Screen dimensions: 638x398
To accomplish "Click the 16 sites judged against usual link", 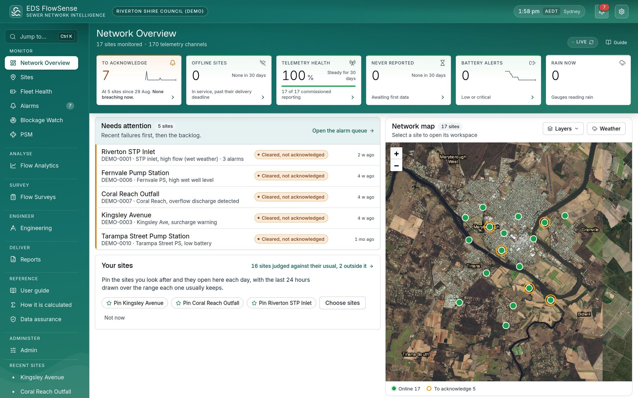I will (x=312, y=266).
